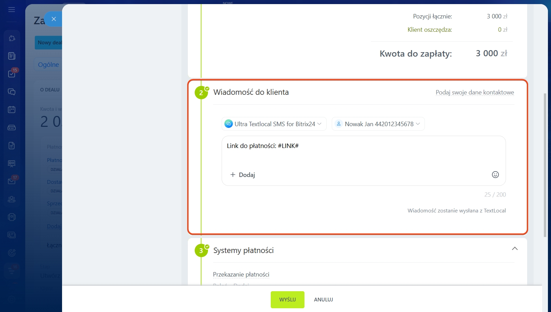Click the Klient oszczędza label
This screenshot has width=551, height=312.
430,30
